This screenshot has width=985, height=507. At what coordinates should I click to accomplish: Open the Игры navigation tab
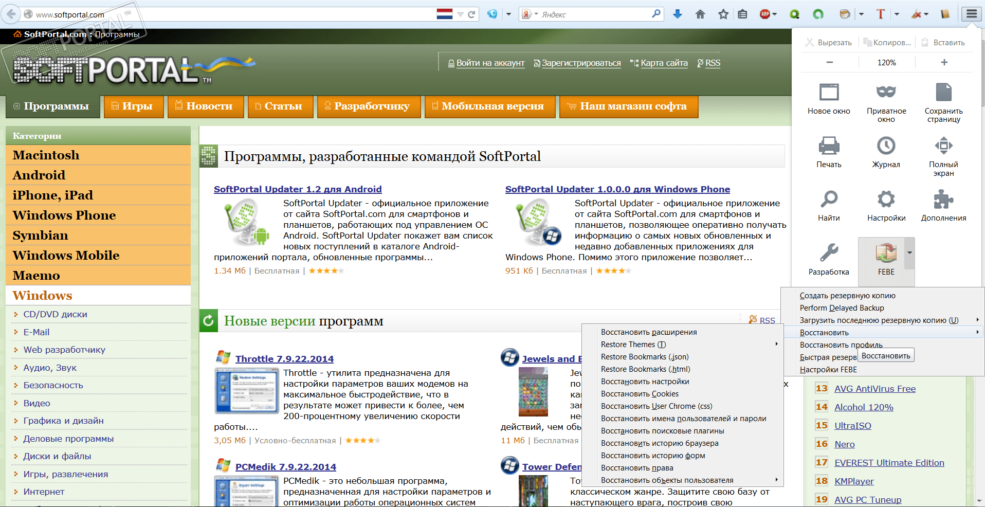pyautogui.click(x=133, y=106)
